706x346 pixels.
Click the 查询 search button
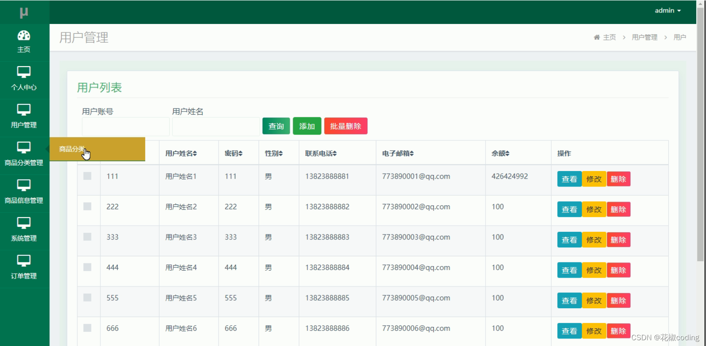(276, 126)
